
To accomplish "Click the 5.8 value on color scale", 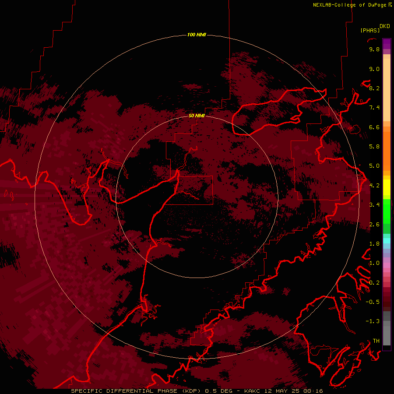I will 374,147.
